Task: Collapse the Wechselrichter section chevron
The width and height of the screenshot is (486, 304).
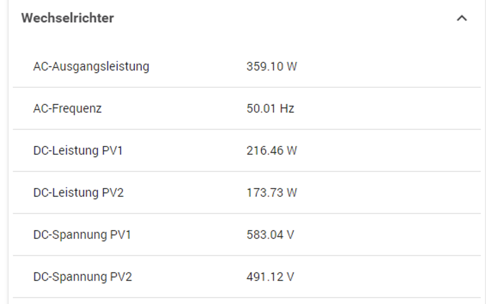Action: click(462, 18)
